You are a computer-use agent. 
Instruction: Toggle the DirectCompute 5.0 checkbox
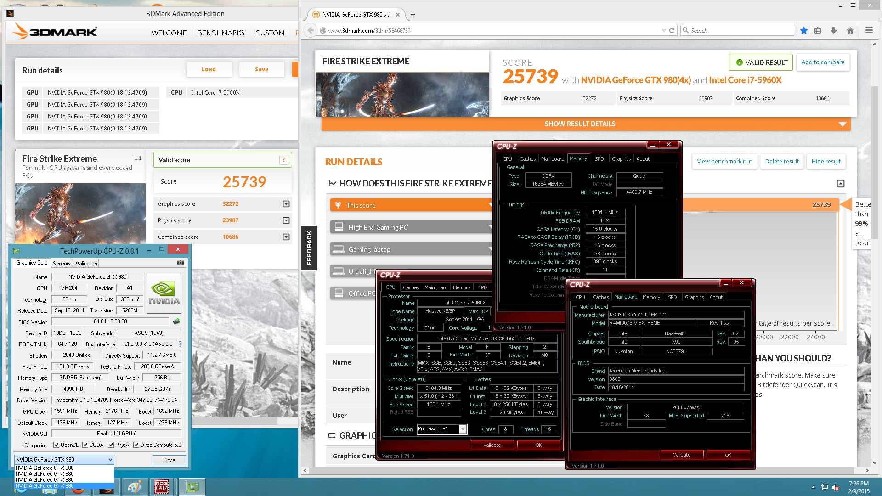pyautogui.click(x=136, y=445)
